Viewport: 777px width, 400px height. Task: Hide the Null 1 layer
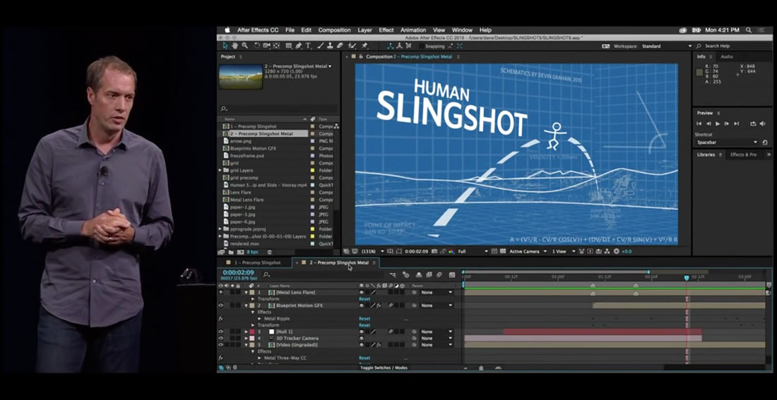tap(221, 332)
